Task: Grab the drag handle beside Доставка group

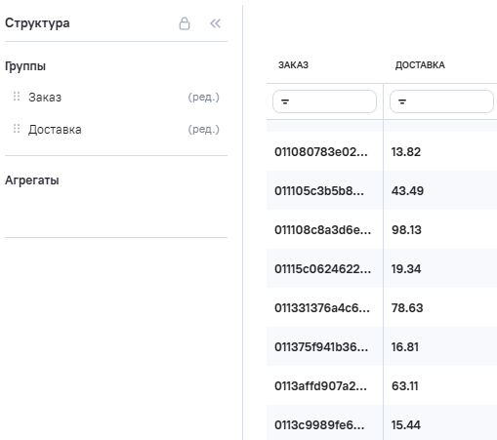Action: (17, 129)
